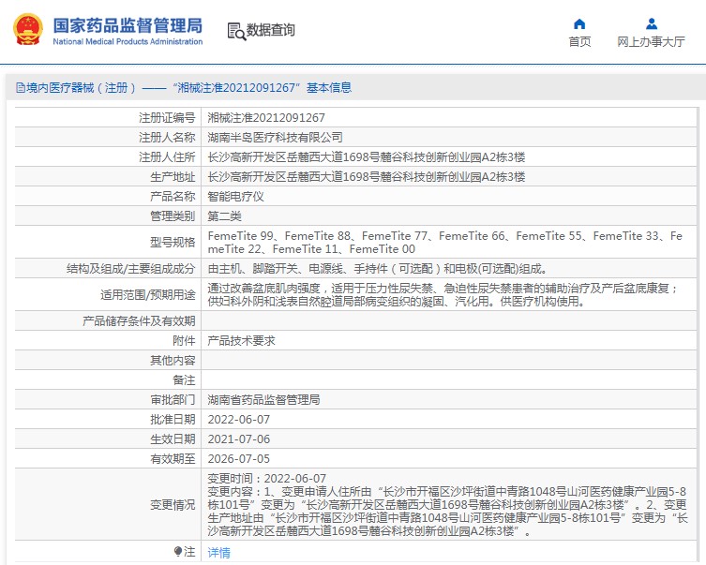Image resolution: width=706 pixels, height=565 pixels.
Task: Open 网上办事大厅 text link
Action: (x=651, y=42)
